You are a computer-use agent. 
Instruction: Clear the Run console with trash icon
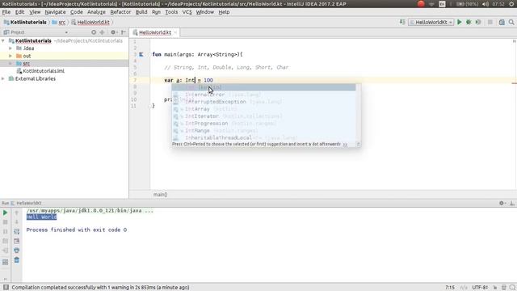click(x=16, y=260)
